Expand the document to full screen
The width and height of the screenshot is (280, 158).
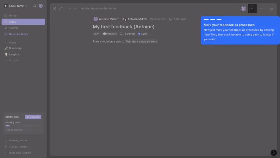click(60, 8)
